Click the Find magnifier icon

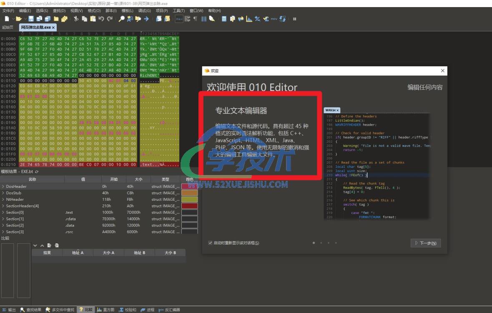click(121, 19)
